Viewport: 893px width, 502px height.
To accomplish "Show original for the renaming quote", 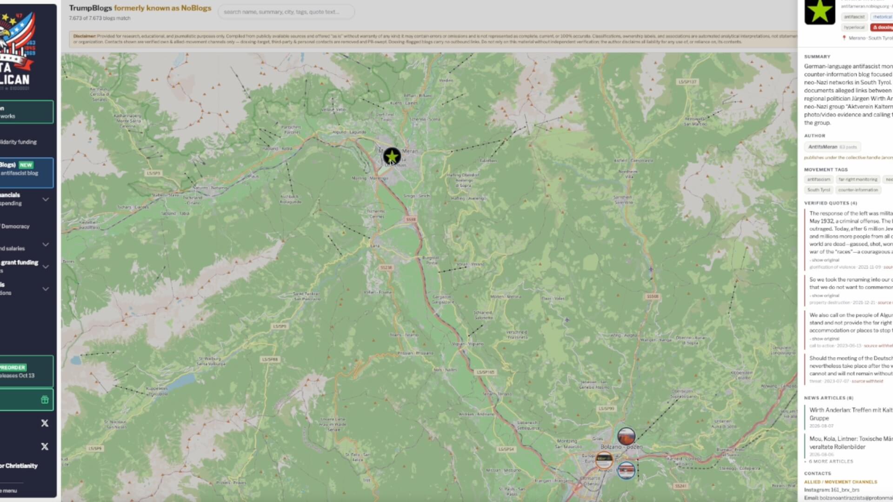I will (825, 296).
